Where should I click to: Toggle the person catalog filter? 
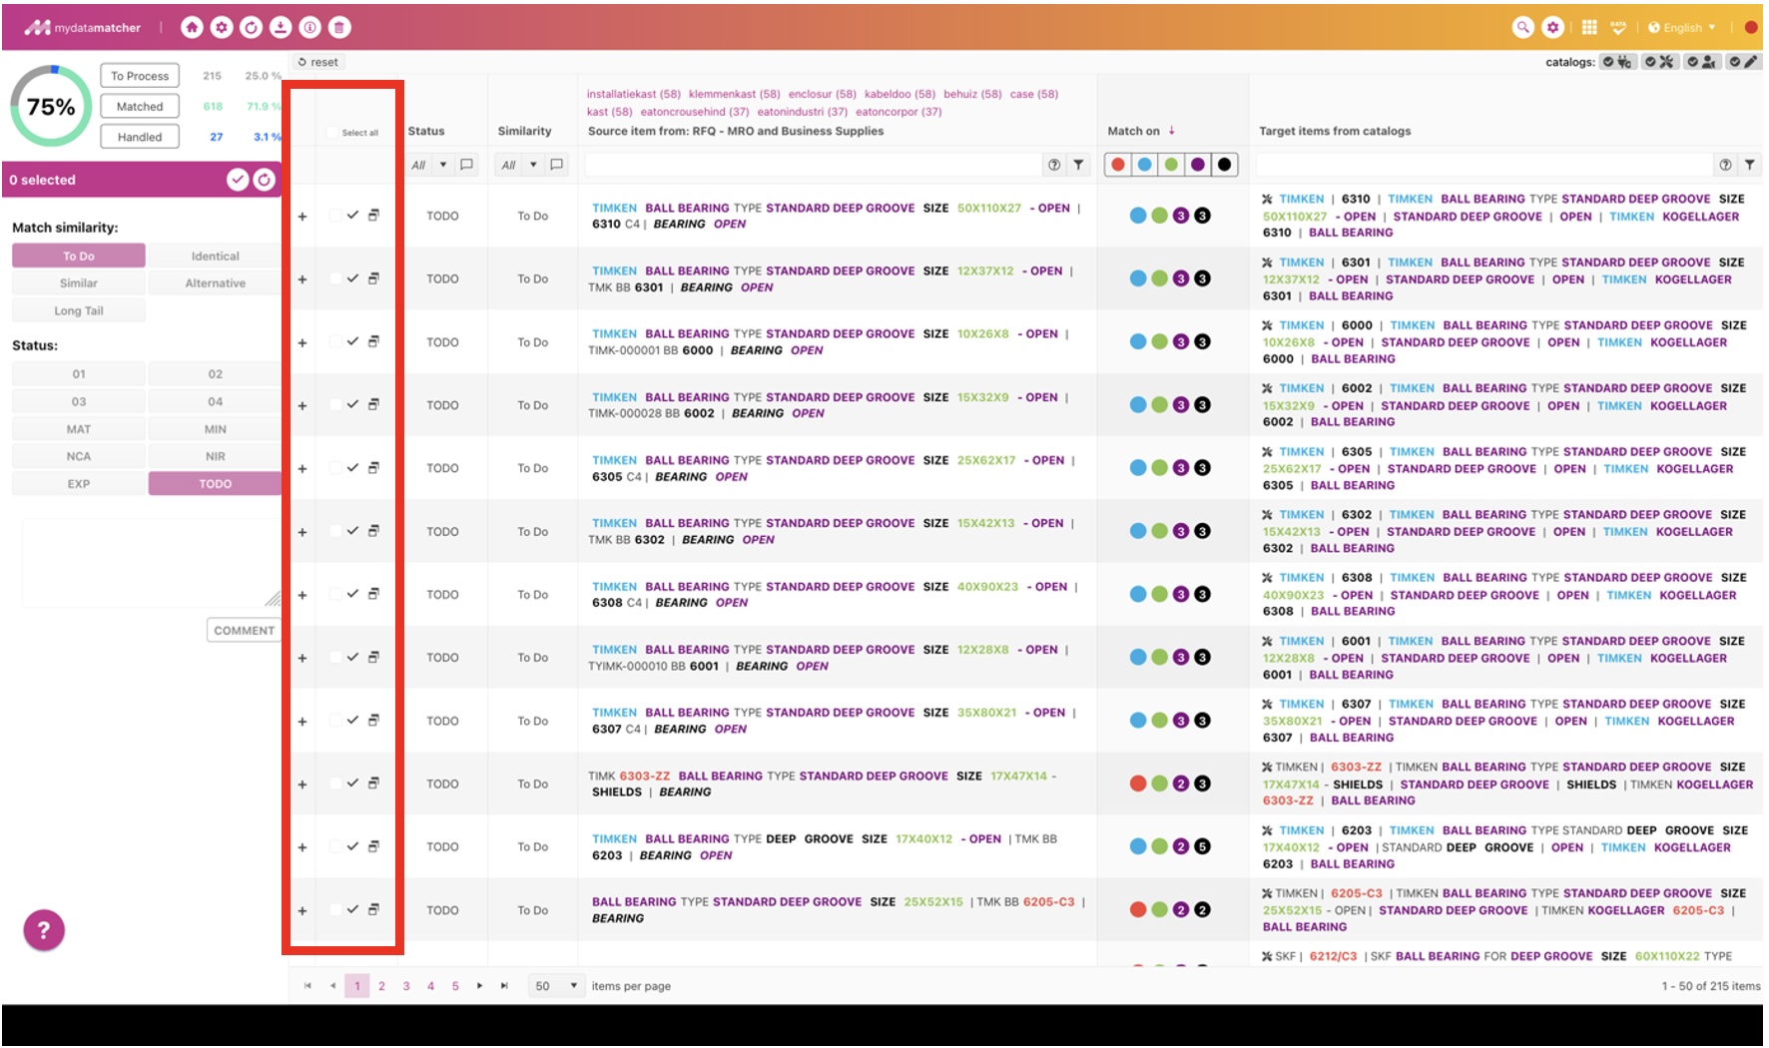point(1702,62)
